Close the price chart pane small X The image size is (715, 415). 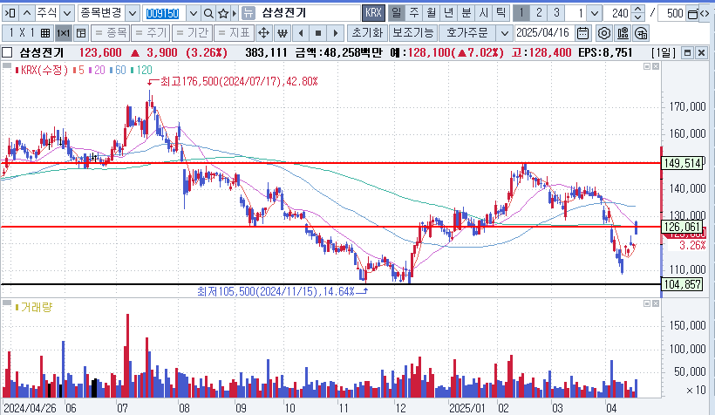(x=655, y=66)
